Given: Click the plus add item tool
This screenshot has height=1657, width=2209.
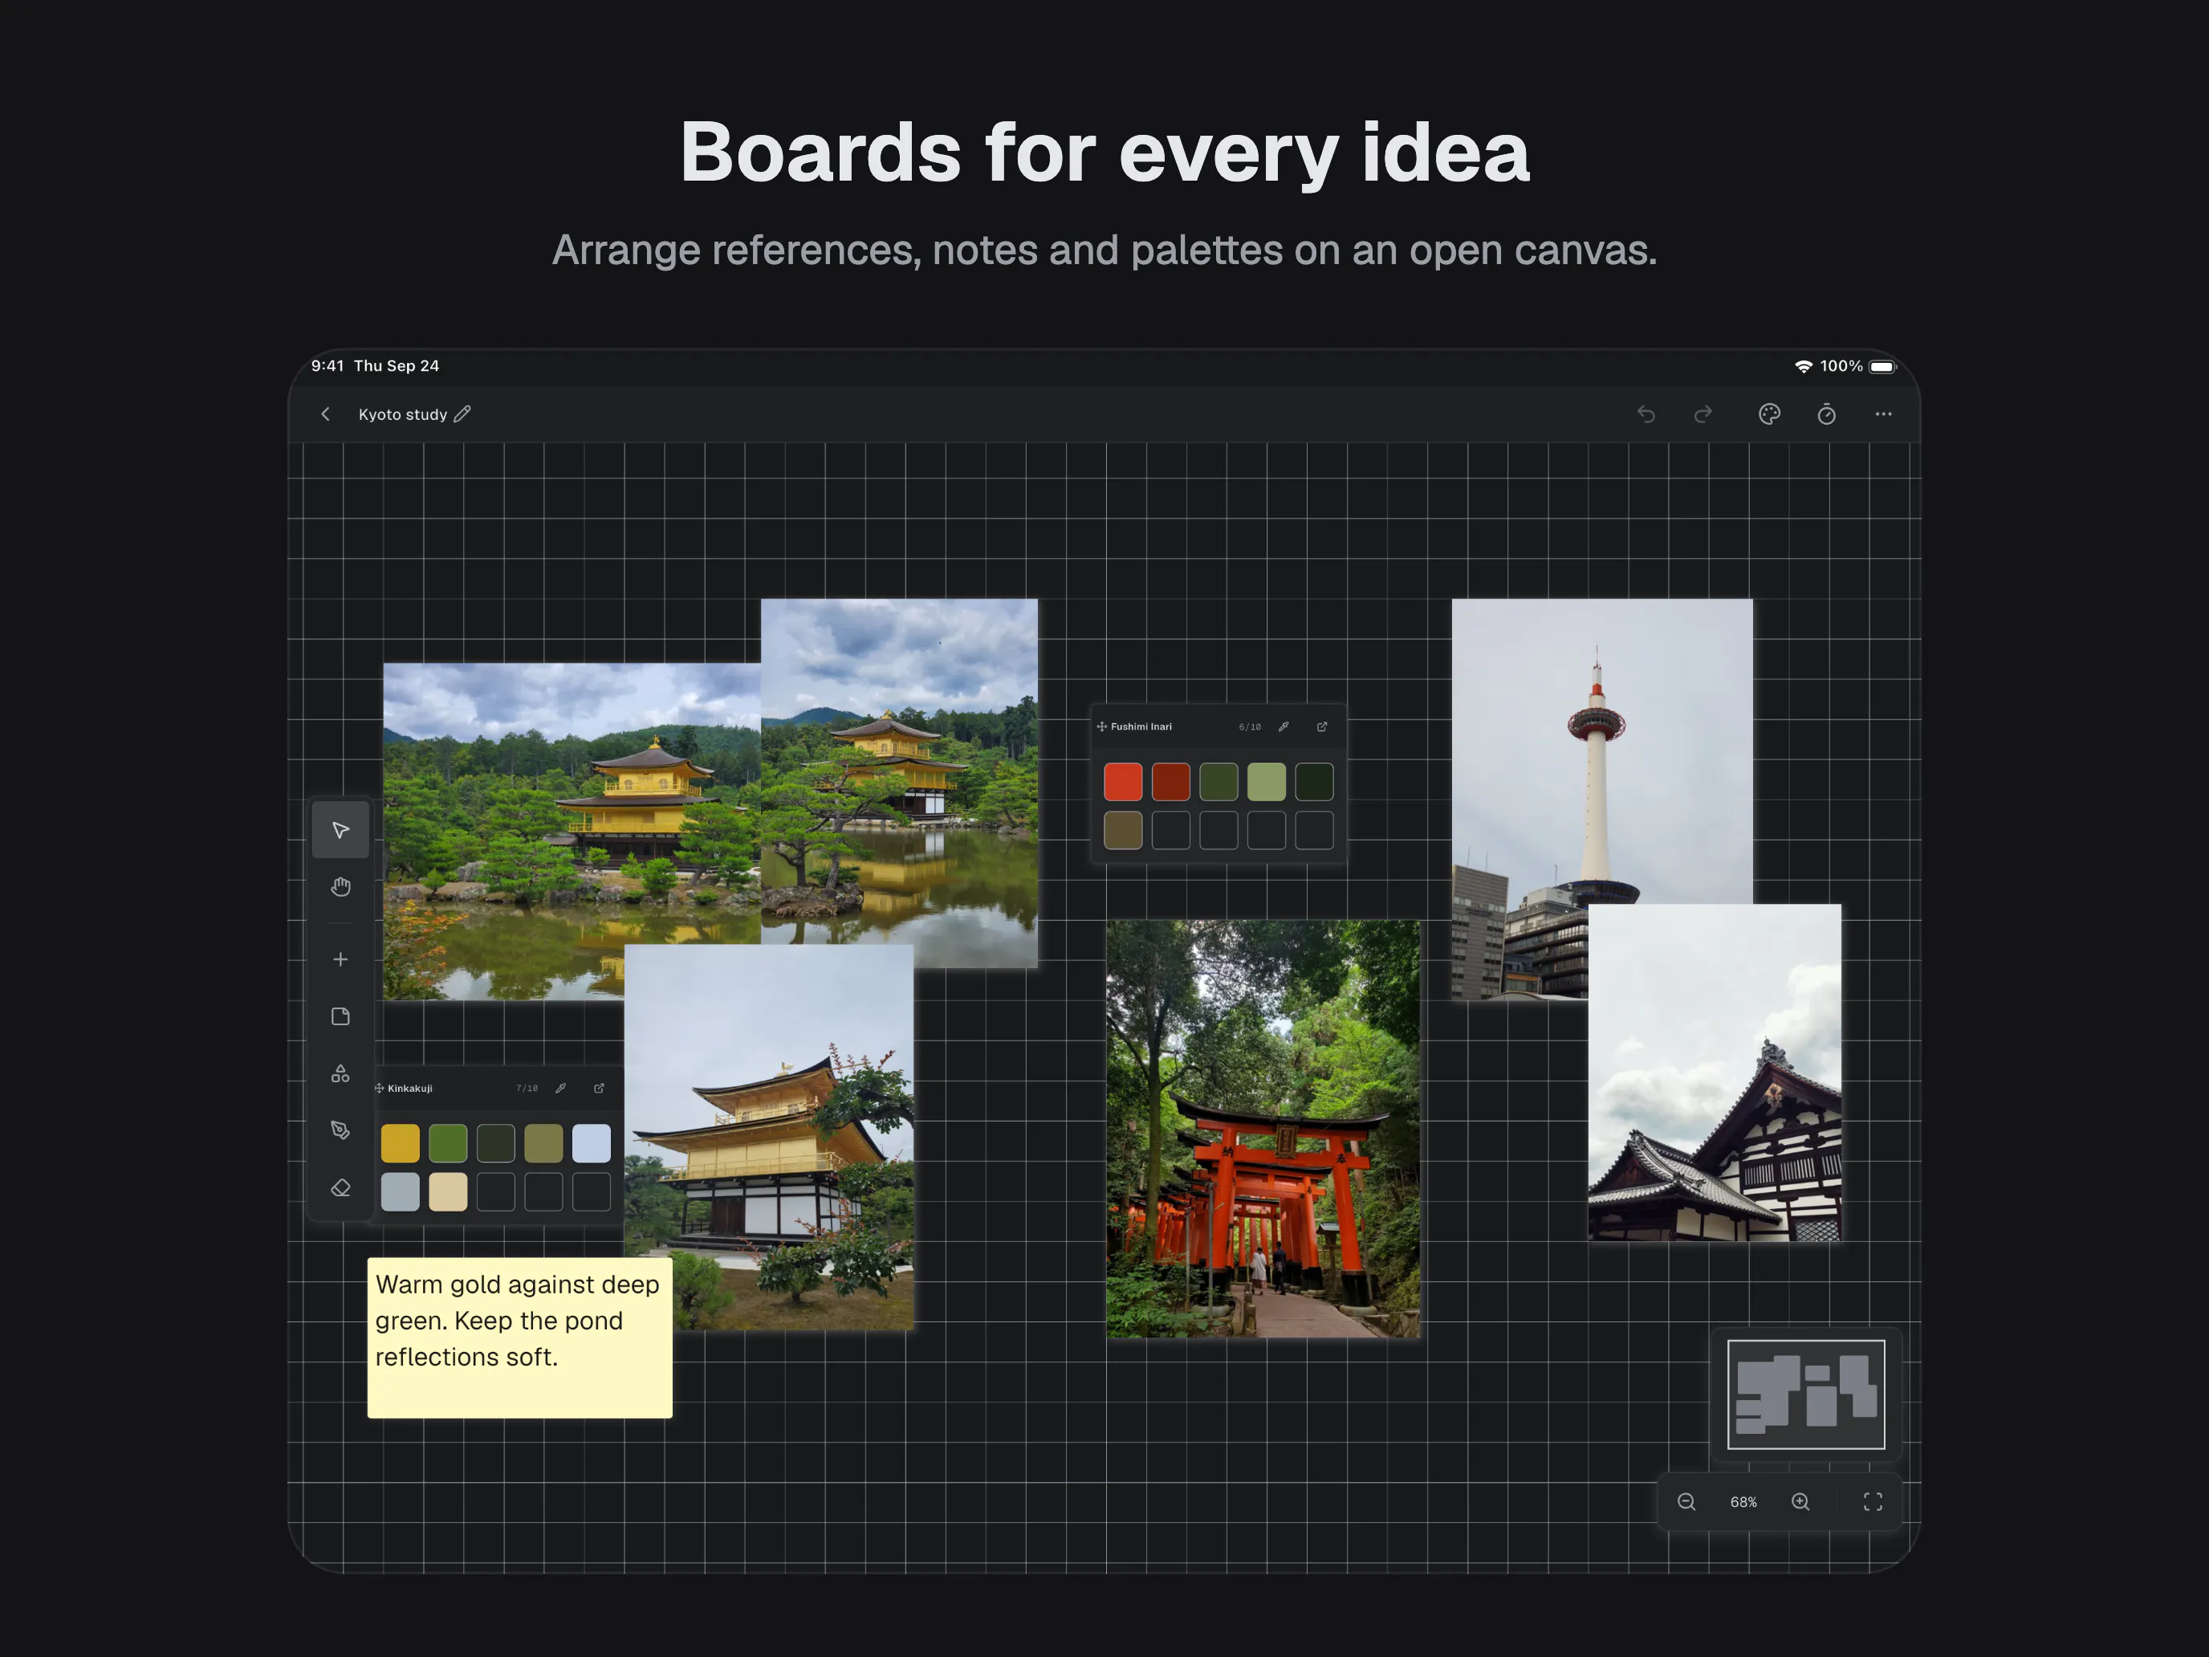Looking at the screenshot, I should pyautogui.click(x=340, y=959).
